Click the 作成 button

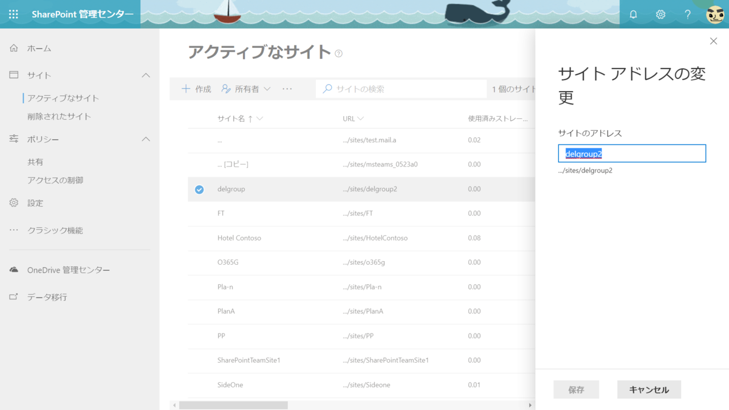coord(196,89)
